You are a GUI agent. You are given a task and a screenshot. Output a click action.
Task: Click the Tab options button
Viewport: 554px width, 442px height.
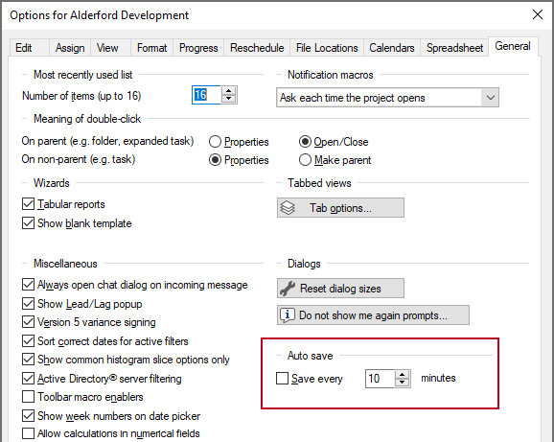(x=340, y=208)
